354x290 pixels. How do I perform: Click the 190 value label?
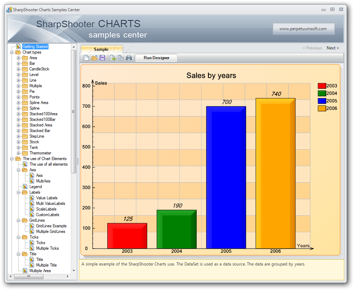click(x=177, y=206)
